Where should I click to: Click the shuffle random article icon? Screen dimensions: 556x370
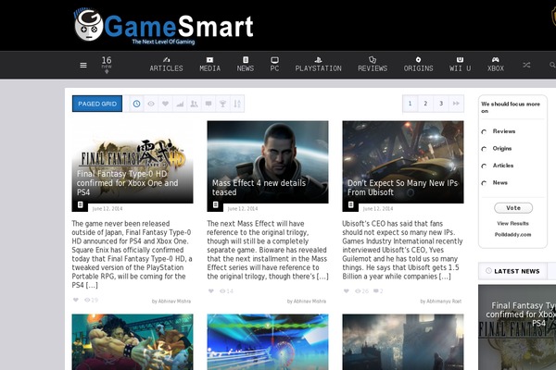pos(526,65)
